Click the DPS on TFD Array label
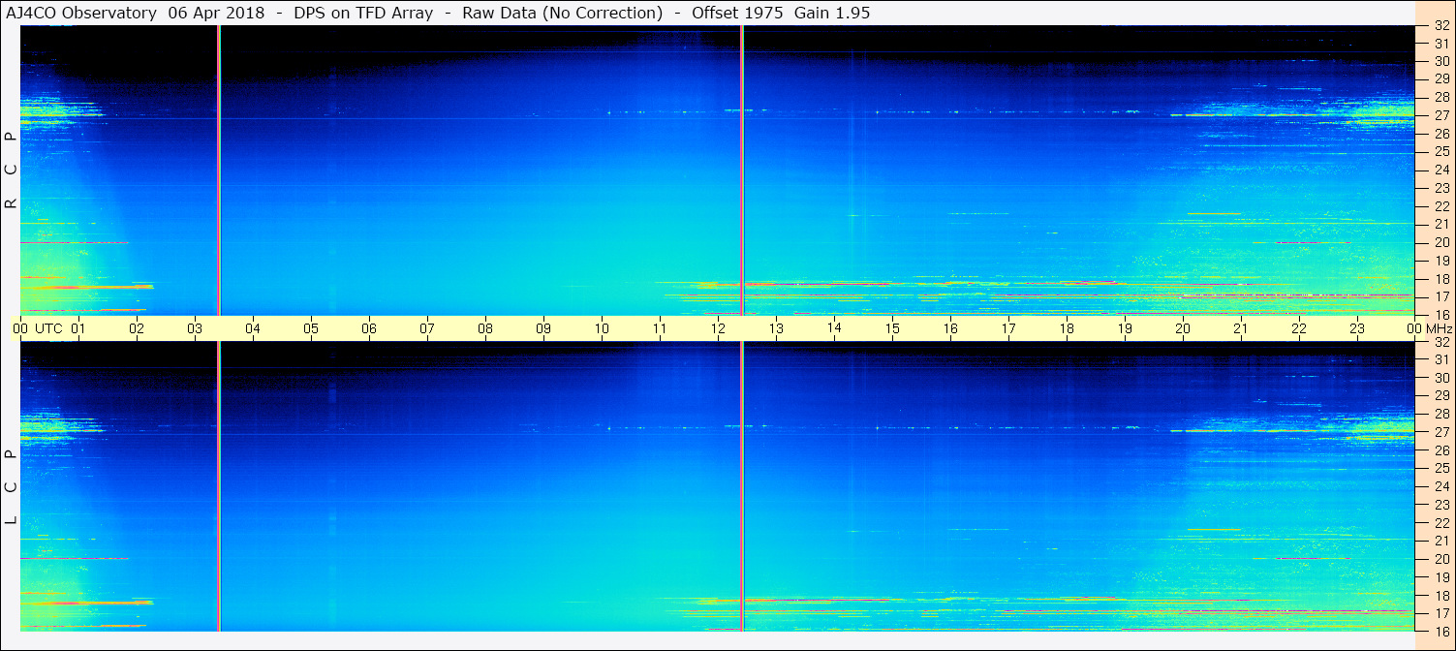The image size is (1456, 651). (363, 13)
